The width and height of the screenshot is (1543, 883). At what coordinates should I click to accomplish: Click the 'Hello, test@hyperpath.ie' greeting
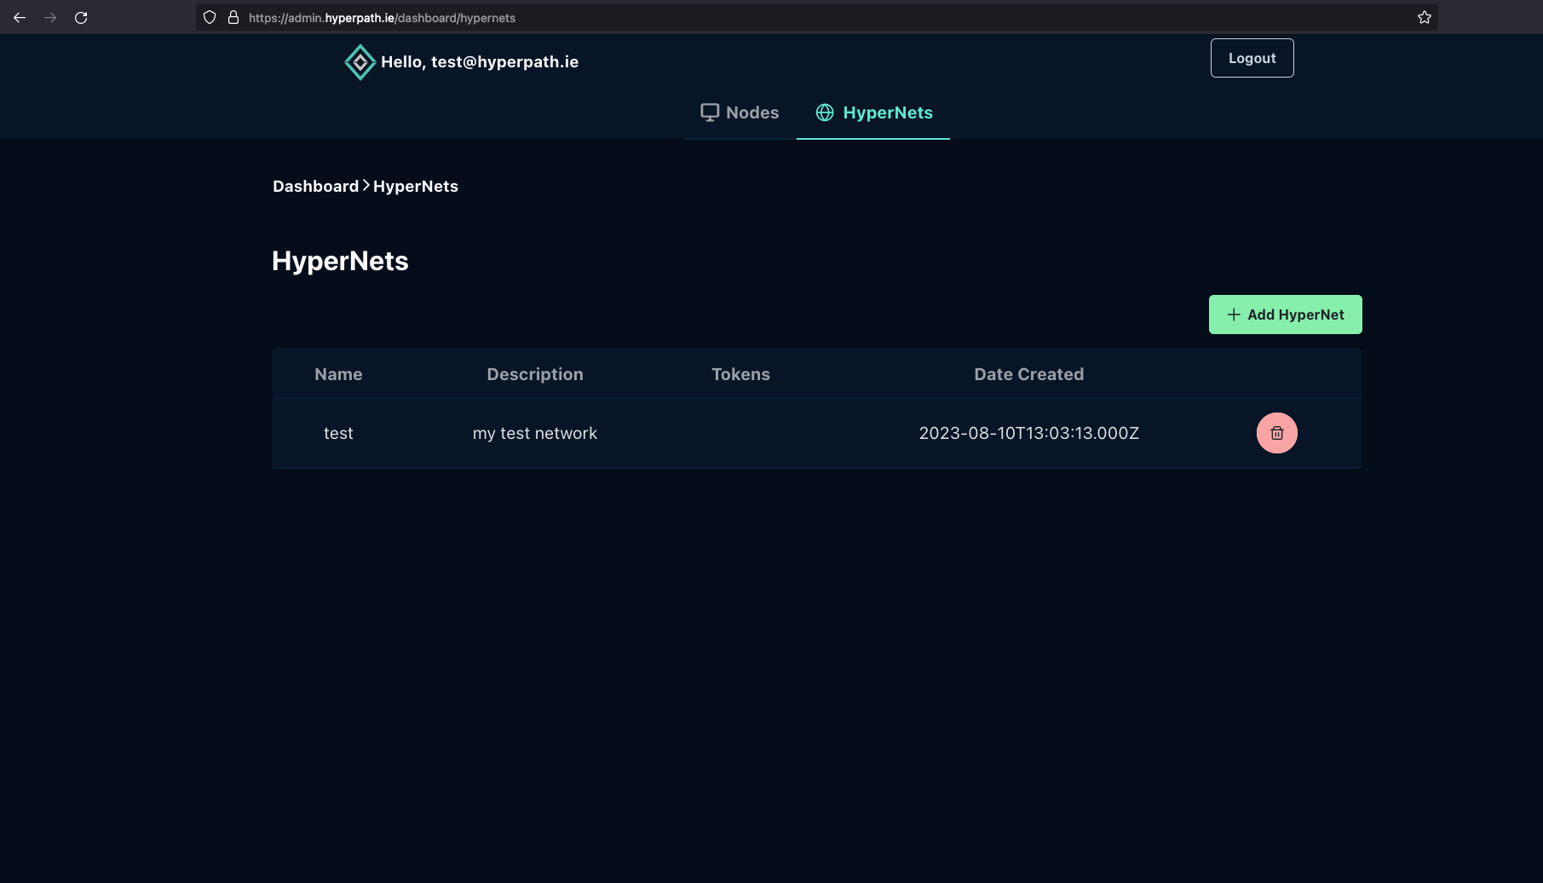tap(480, 61)
